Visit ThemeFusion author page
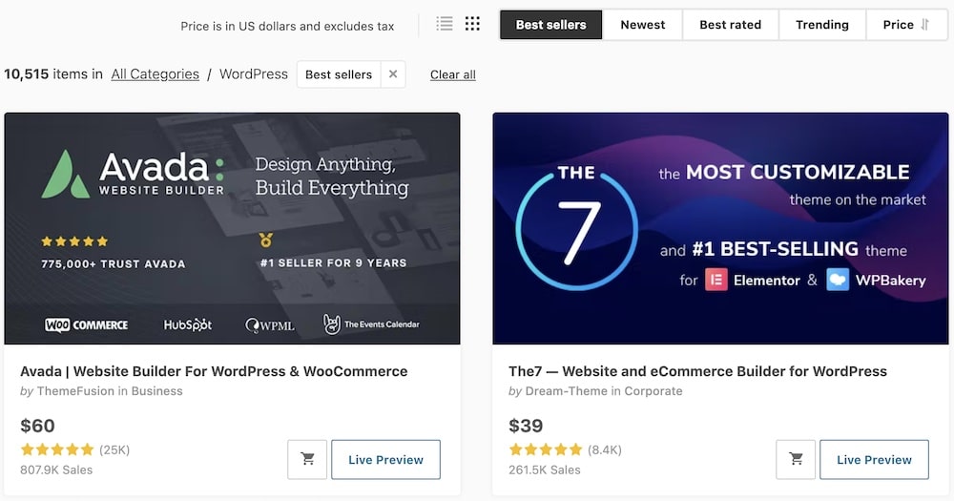954x501 pixels. pyautogui.click(x=75, y=391)
